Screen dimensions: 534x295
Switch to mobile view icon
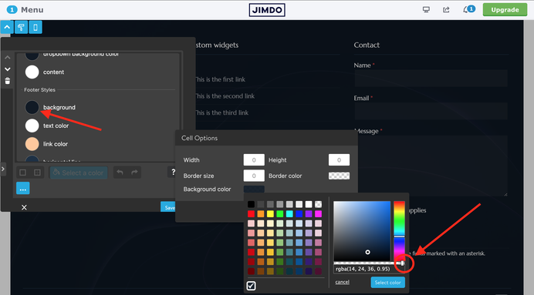pyautogui.click(x=35, y=27)
